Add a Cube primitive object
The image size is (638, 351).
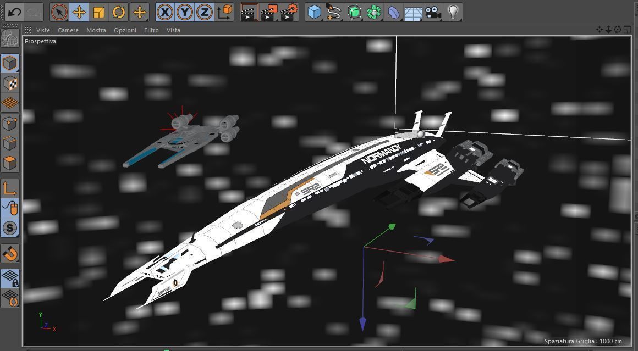315,12
